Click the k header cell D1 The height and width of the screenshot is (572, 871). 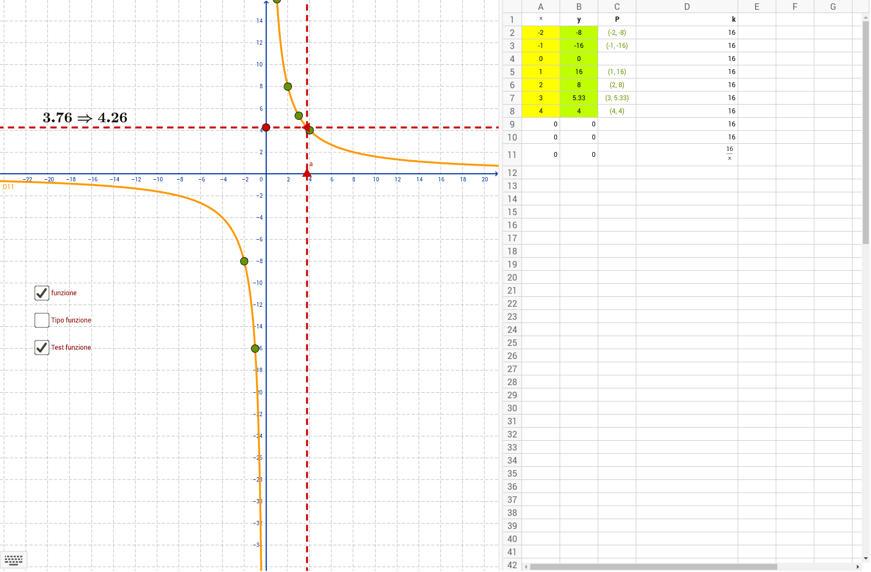point(687,20)
